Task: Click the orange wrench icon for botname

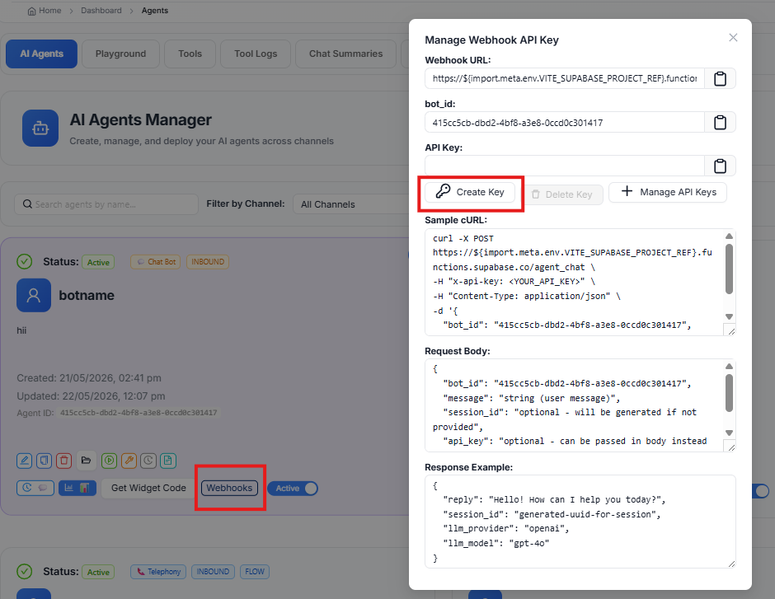Action: tap(129, 461)
